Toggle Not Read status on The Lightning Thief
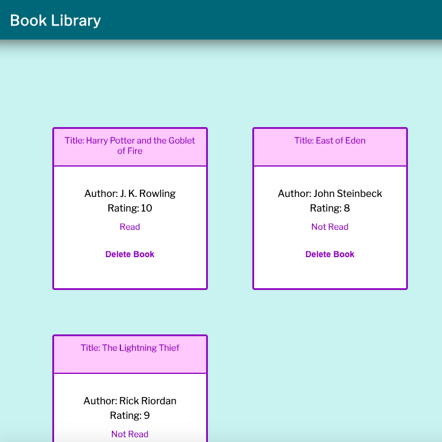This screenshot has height=442, width=442. [129, 434]
